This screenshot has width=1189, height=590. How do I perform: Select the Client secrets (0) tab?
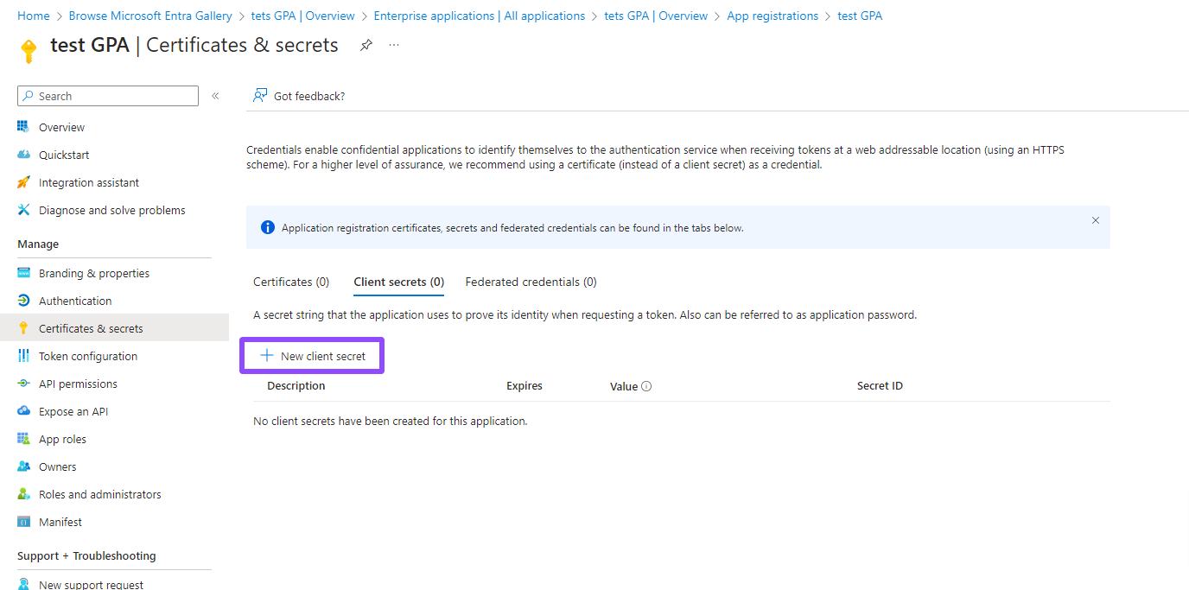(399, 282)
